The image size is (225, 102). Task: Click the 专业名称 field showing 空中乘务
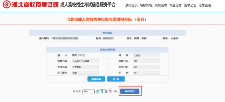tap(85, 67)
